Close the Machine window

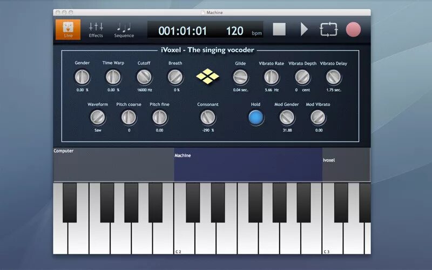coord(58,12)
